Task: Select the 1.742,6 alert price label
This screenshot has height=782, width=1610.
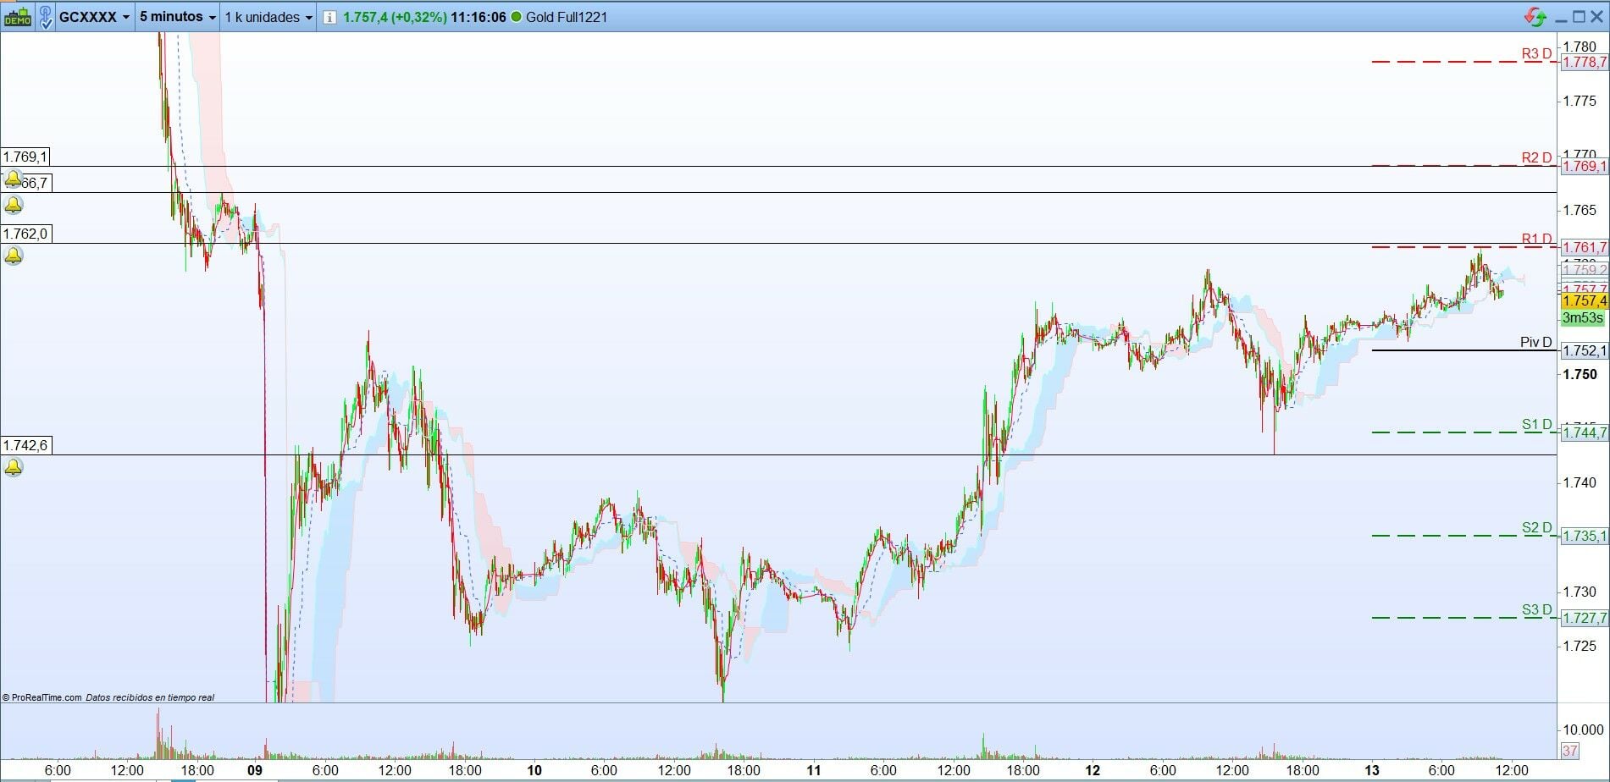Action: [25, 445]
